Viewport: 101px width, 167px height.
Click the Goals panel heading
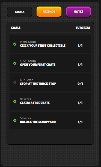16,28
